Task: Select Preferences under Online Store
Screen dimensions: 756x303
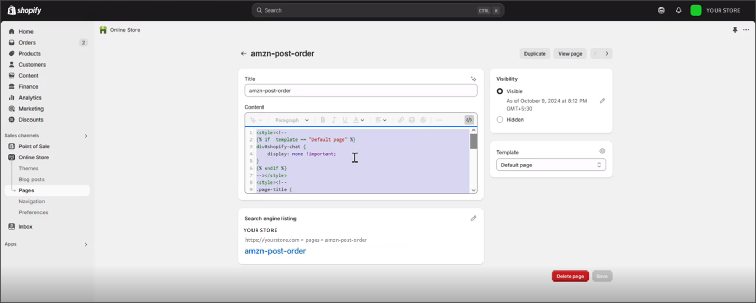Action: pos(33,212)
